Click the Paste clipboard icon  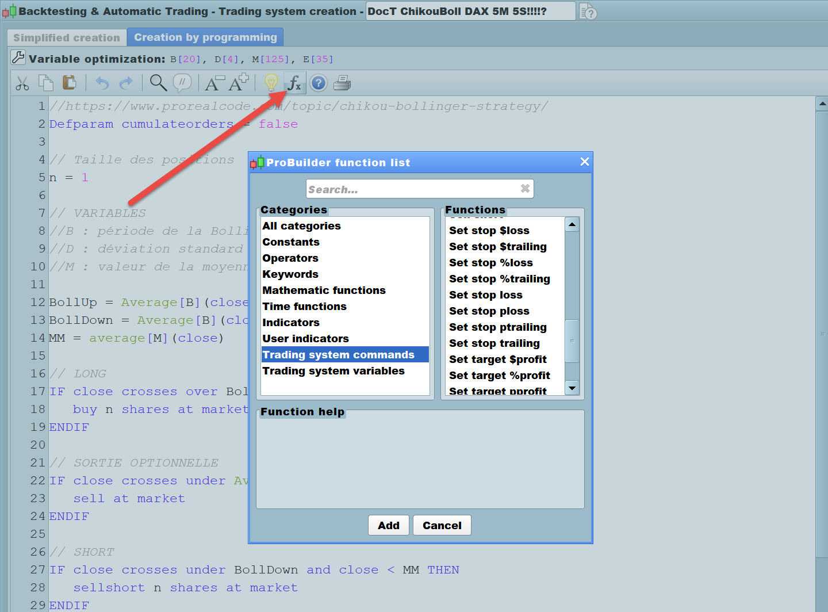(70, 83)
